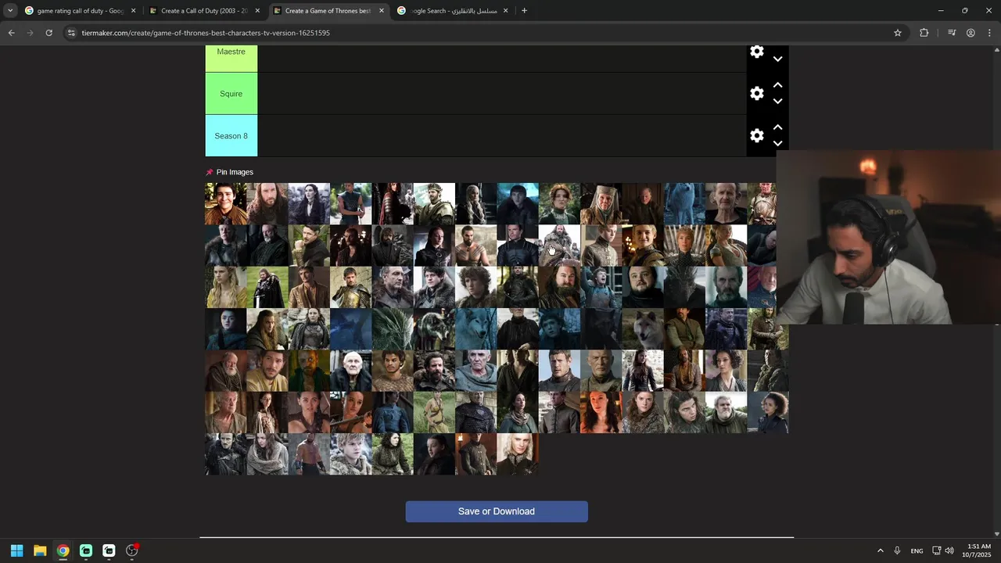Move Season 8 tier down with chevron
Image resolution: width=1001 pixels, height=563 pixels.
click(777, 144)
